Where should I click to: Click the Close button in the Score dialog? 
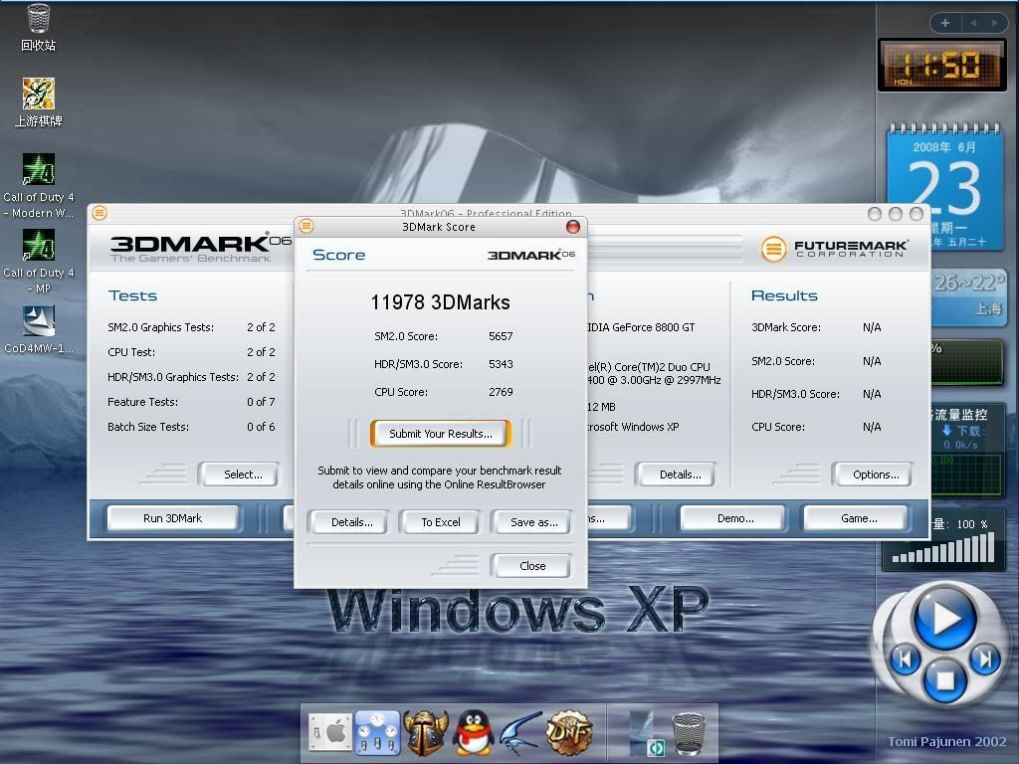pos(532,566)
